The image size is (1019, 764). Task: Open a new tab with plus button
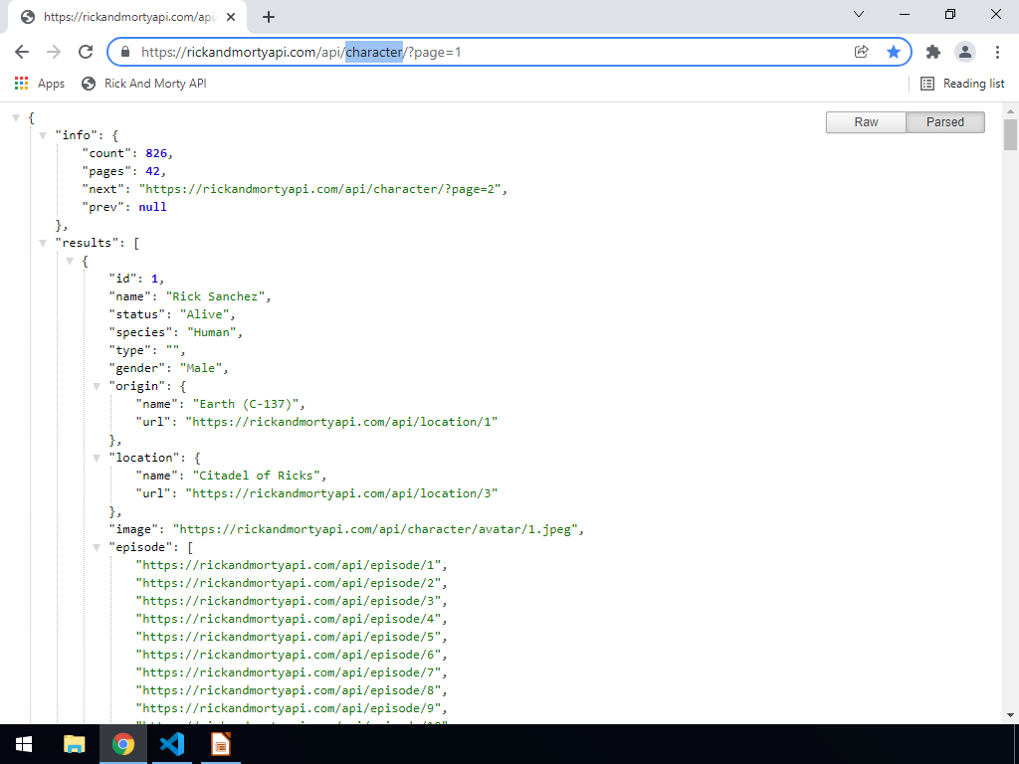(x=269, y=18)
